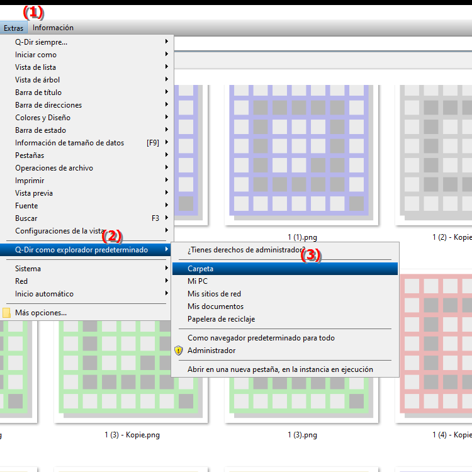Screen dimensions: 472x472
Task: Choose Carpeta in the submenu
Action: point(285,269)
